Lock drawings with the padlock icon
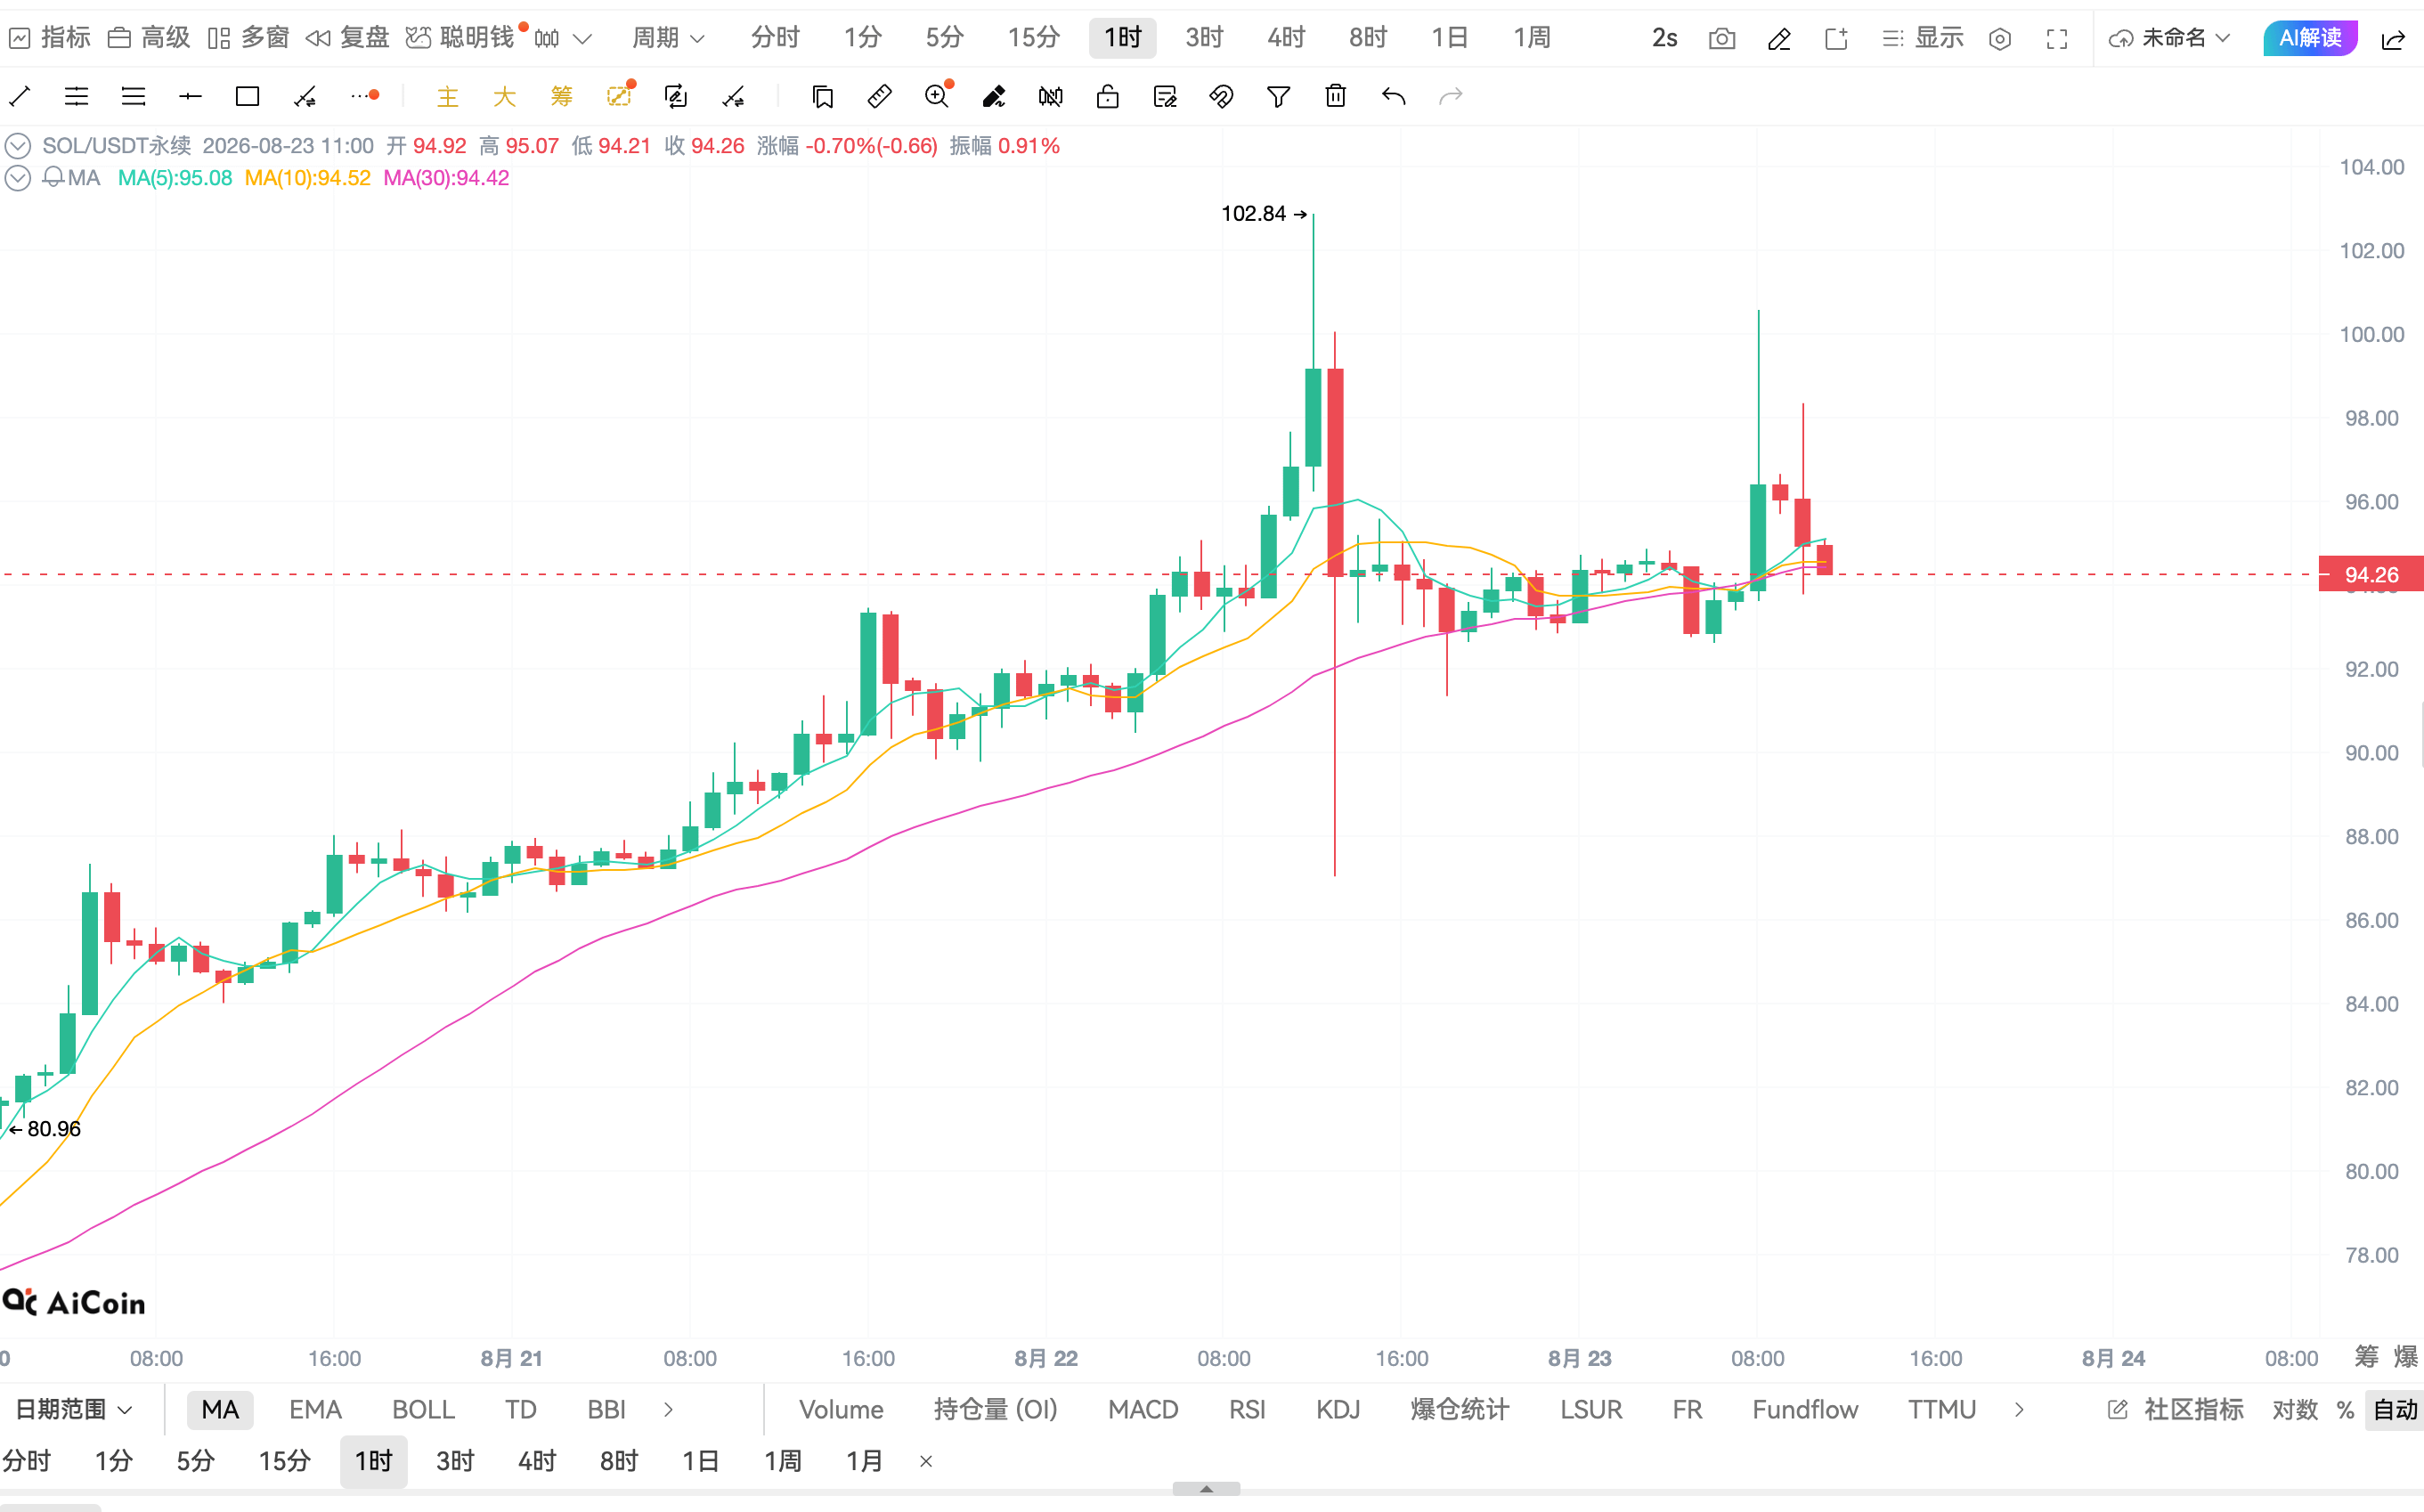Screen dimensions: 2424x1512 pyautogui.click(x=1107, y=97)
